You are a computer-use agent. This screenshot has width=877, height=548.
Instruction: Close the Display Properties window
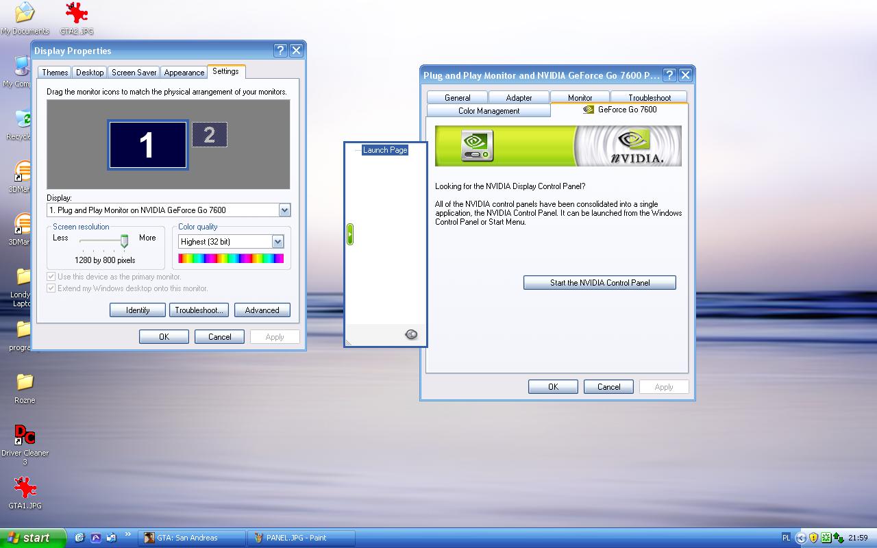coord(296,50)
